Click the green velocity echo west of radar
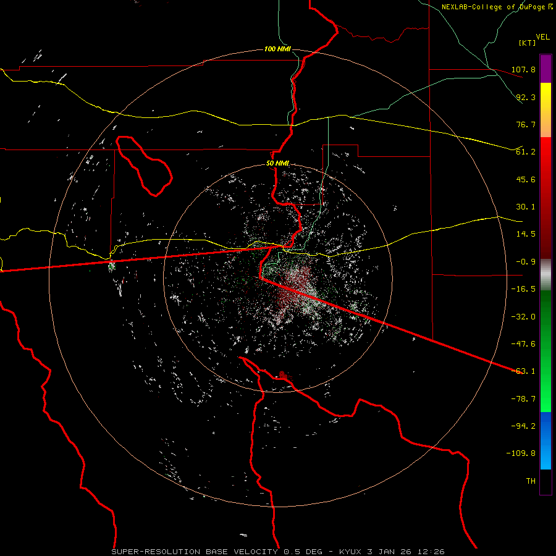556x556 pixels. coord(112,266)
